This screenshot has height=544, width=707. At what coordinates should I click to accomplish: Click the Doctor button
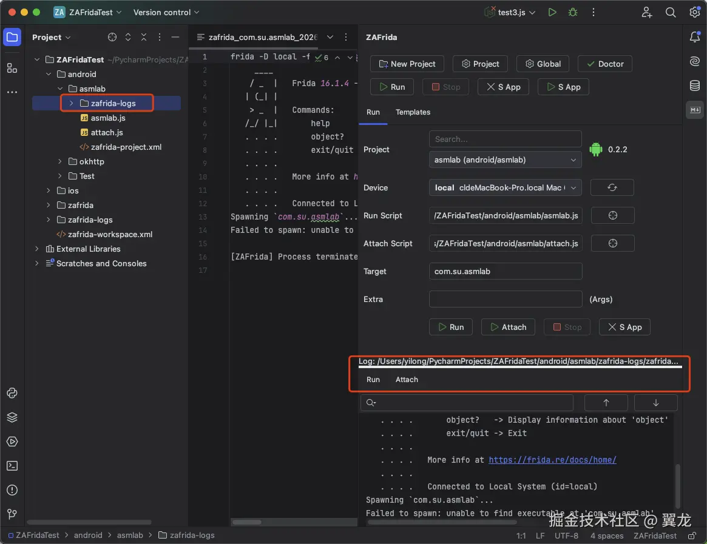click(604, 64)
